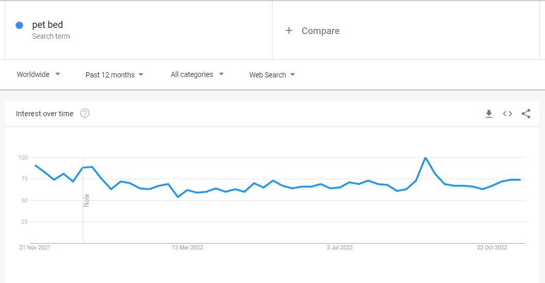This screenshot has width=545, height=283.
Task: Expand the Past 12 months selector
Action: [x=115, y=75]
